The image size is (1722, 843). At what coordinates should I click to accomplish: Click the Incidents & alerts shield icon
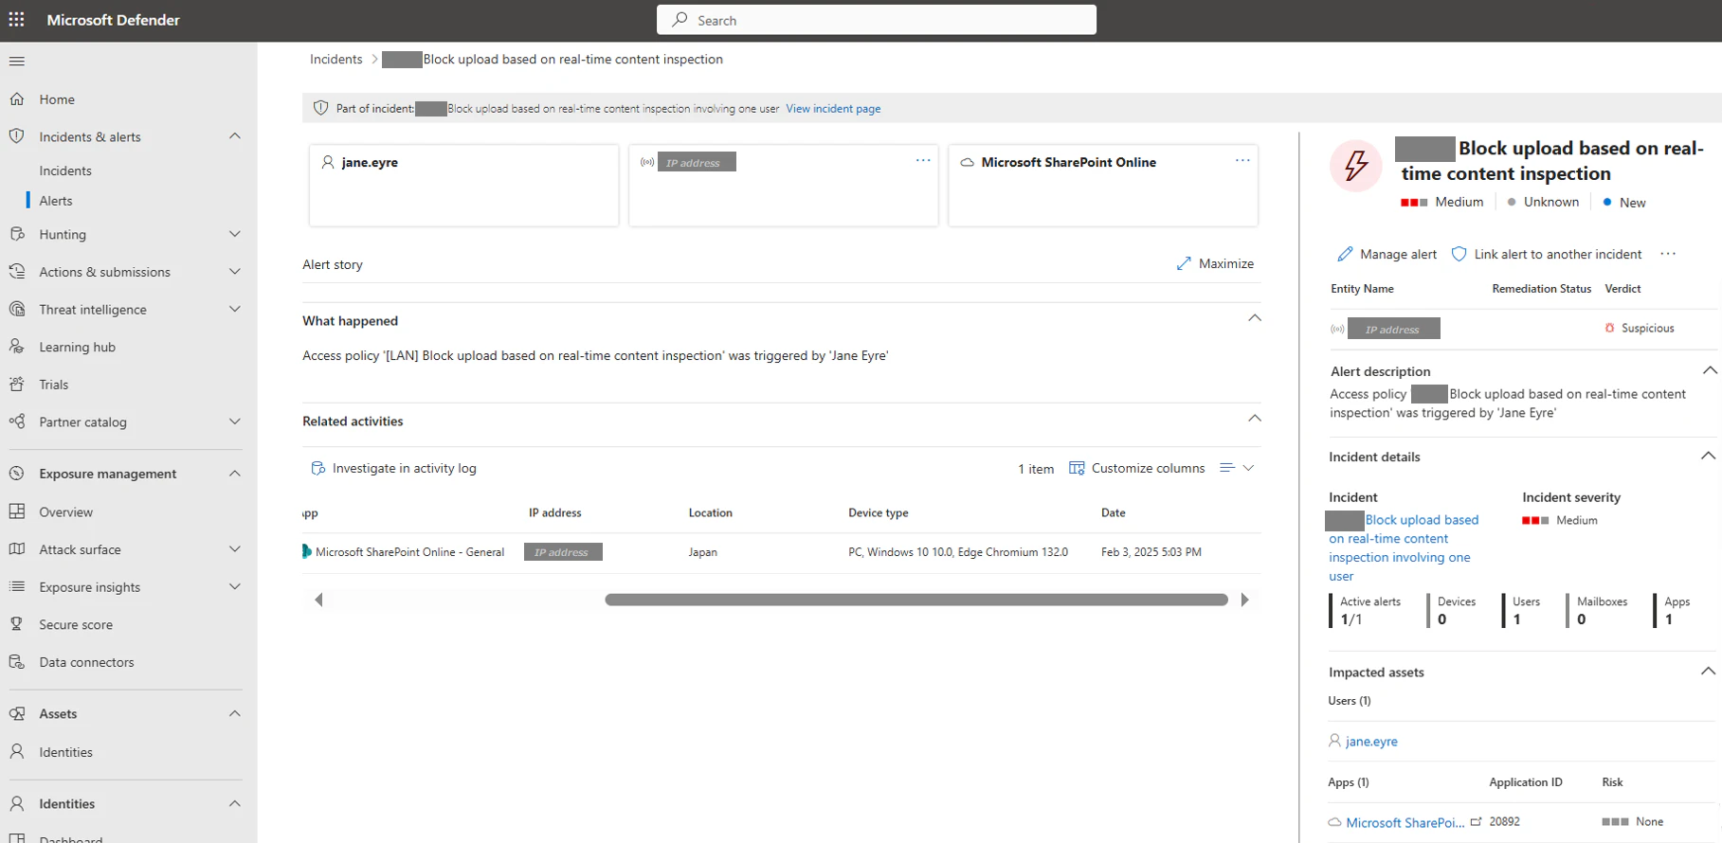tap(16, 136)
